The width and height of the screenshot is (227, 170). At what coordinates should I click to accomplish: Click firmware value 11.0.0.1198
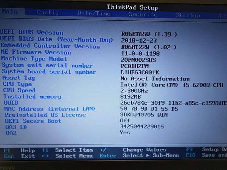pos(140,54)
